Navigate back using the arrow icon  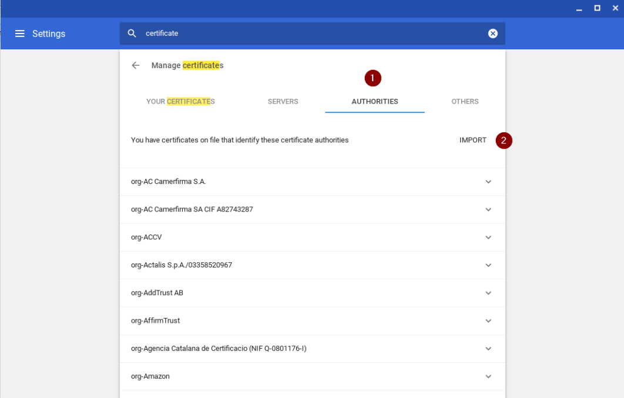coord(136,65)
